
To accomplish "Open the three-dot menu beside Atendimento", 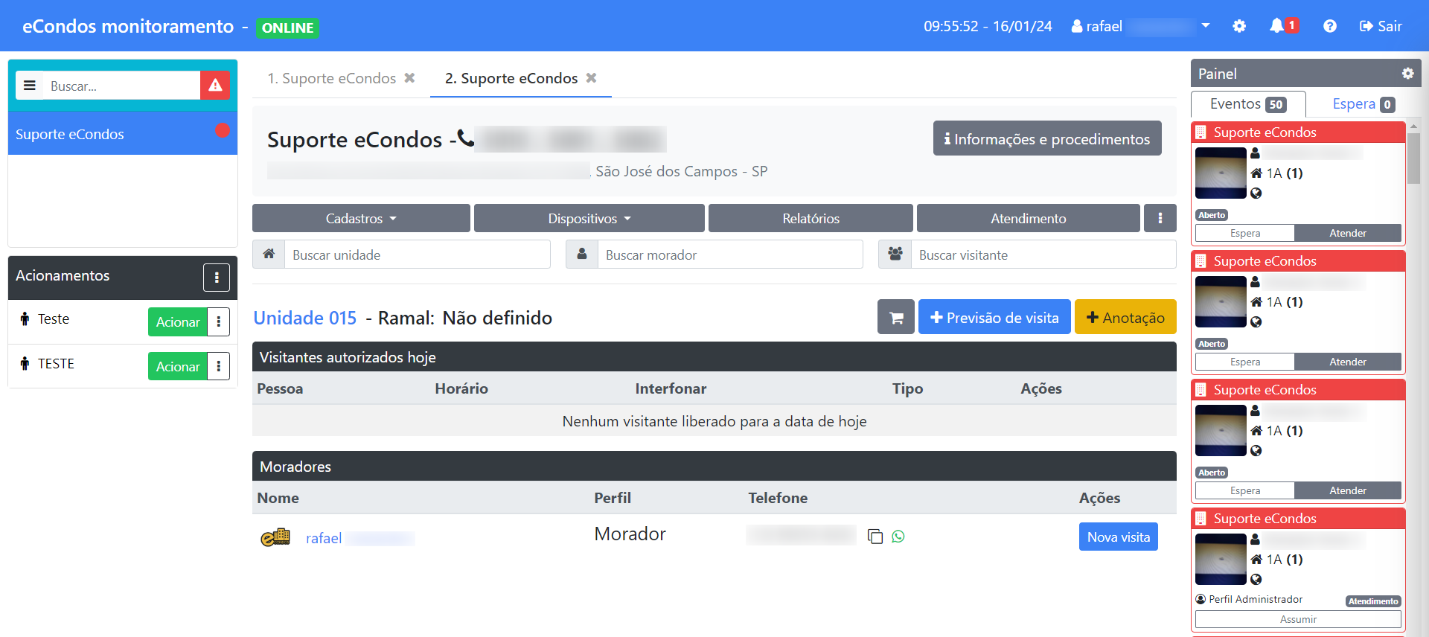I will (1160, 218).
